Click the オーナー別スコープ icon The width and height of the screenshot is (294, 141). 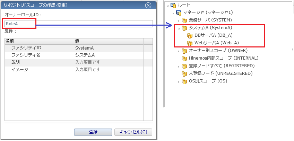[184, 51]
